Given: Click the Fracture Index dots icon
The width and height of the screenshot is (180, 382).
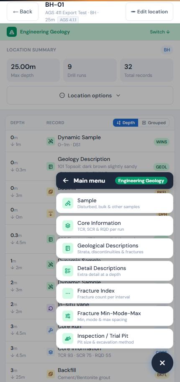Looking at the screenshot, I should click(68, 293).
